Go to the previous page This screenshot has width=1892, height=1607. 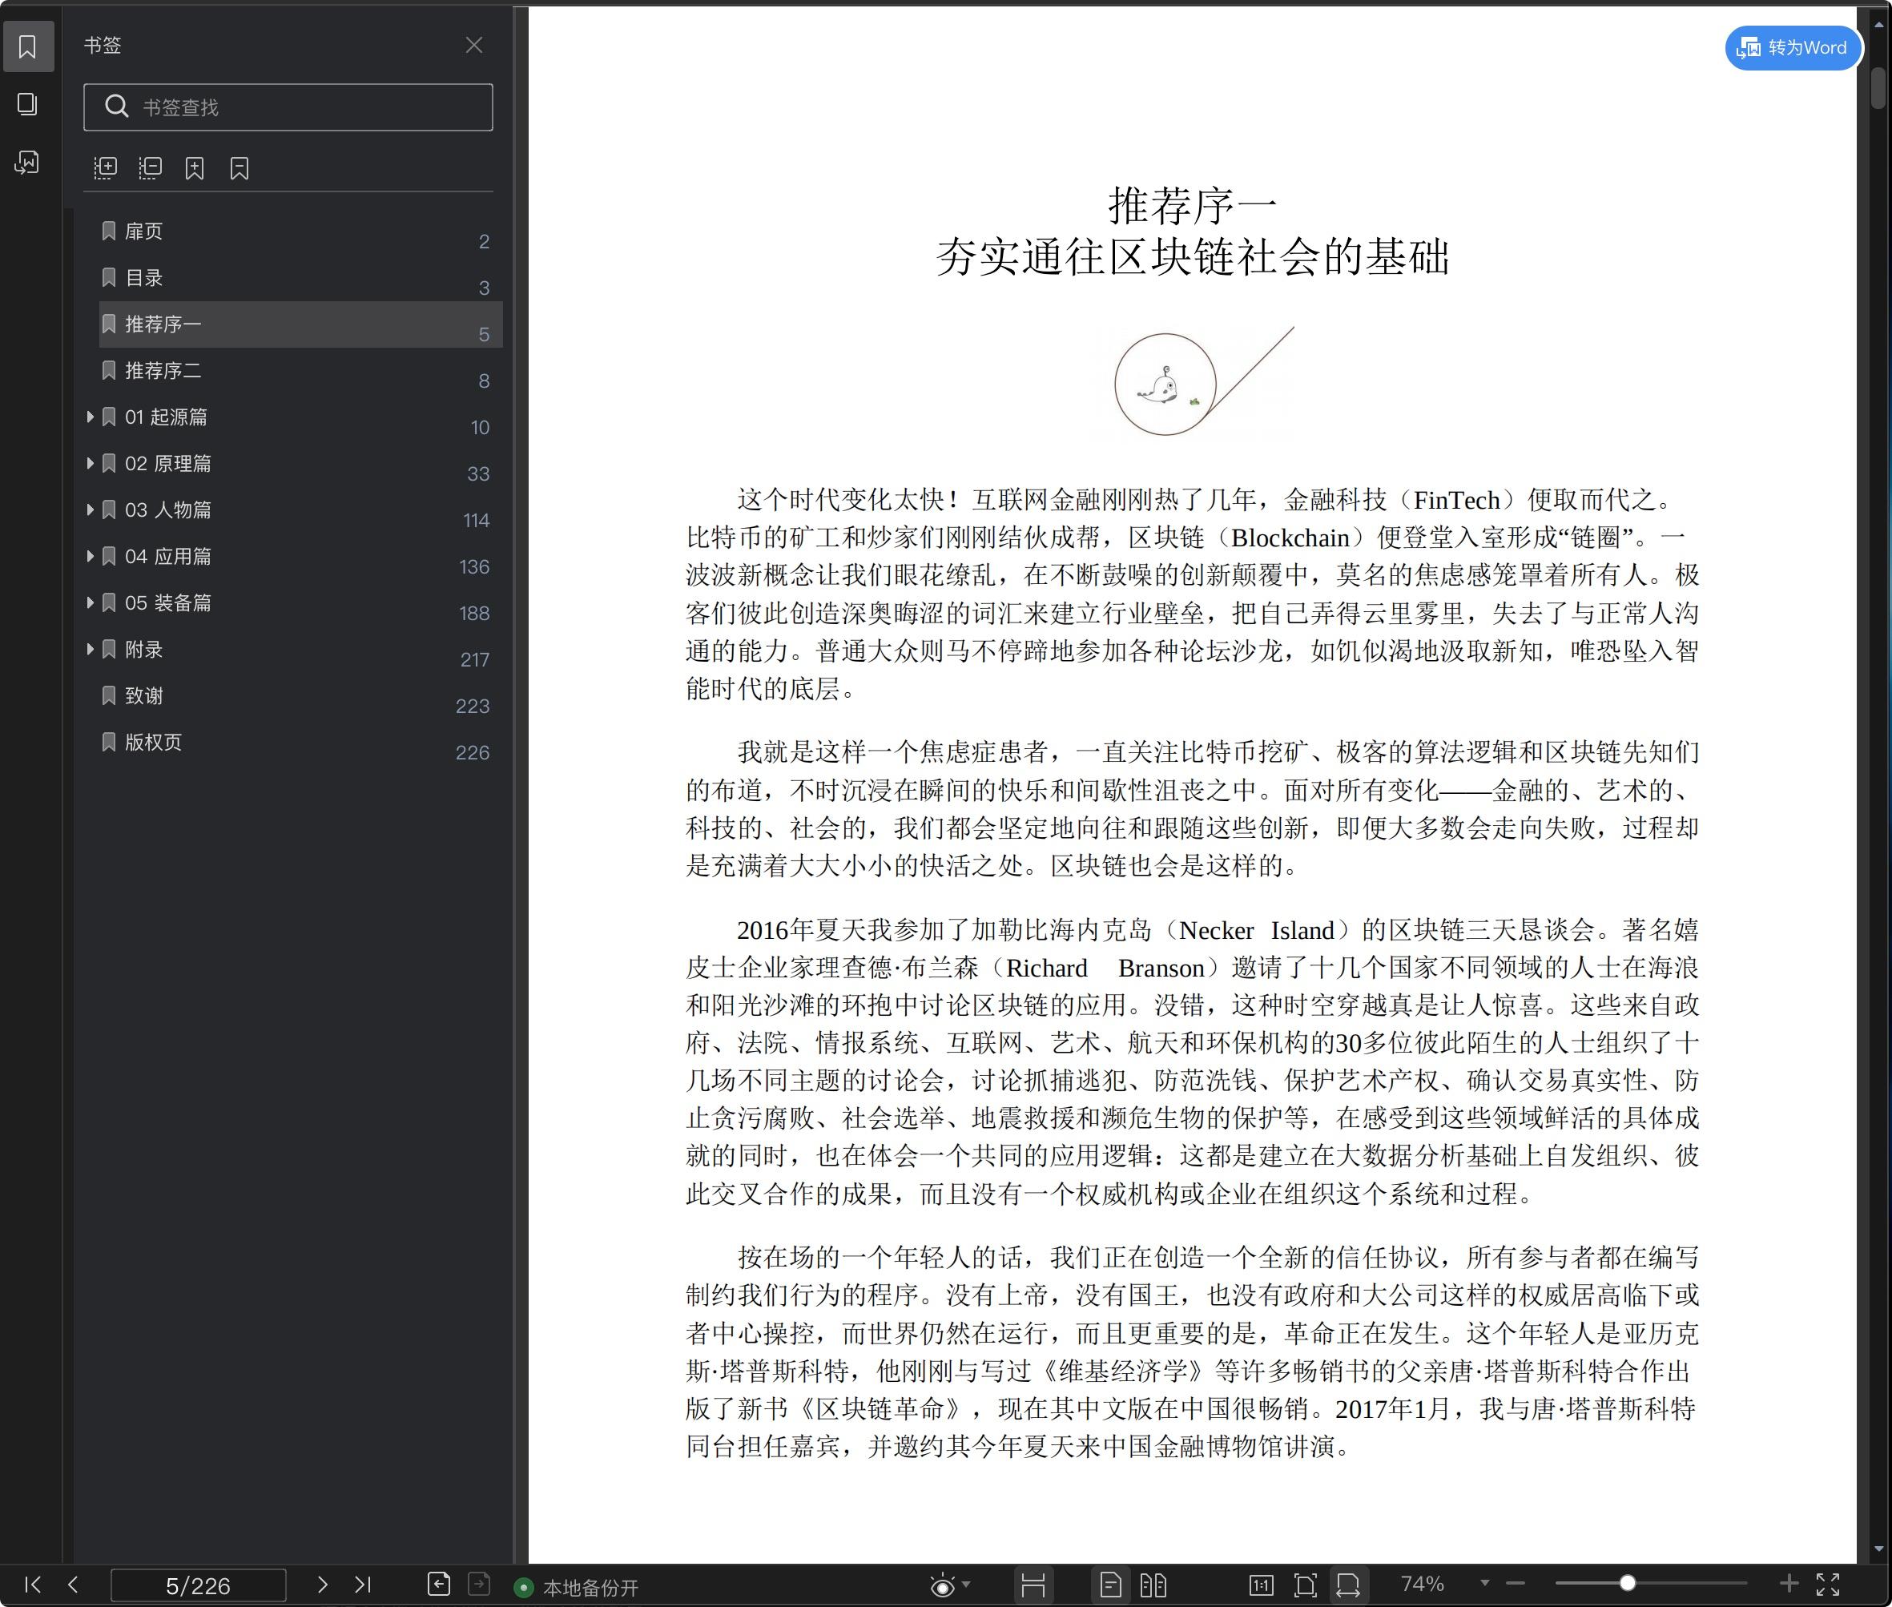tap(74, 1585)
